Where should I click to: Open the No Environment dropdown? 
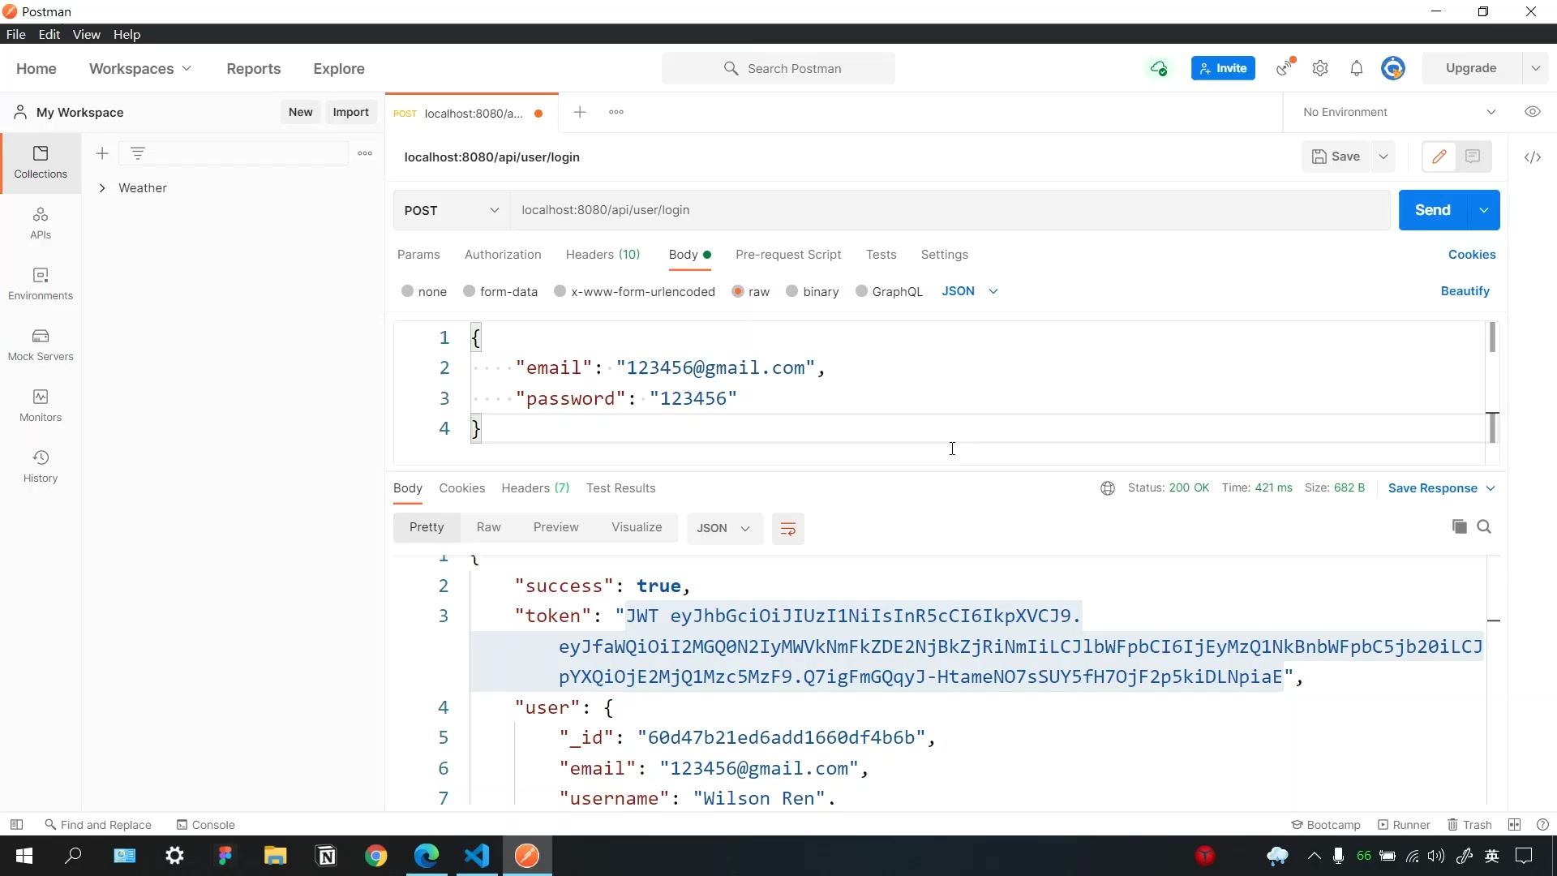coord(1398,112)
